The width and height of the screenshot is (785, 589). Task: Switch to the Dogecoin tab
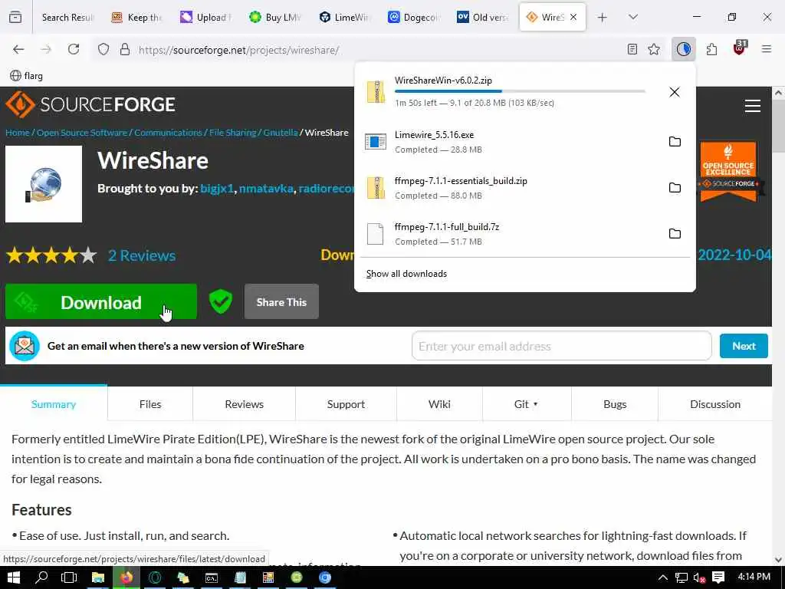(x=413, y=17)
